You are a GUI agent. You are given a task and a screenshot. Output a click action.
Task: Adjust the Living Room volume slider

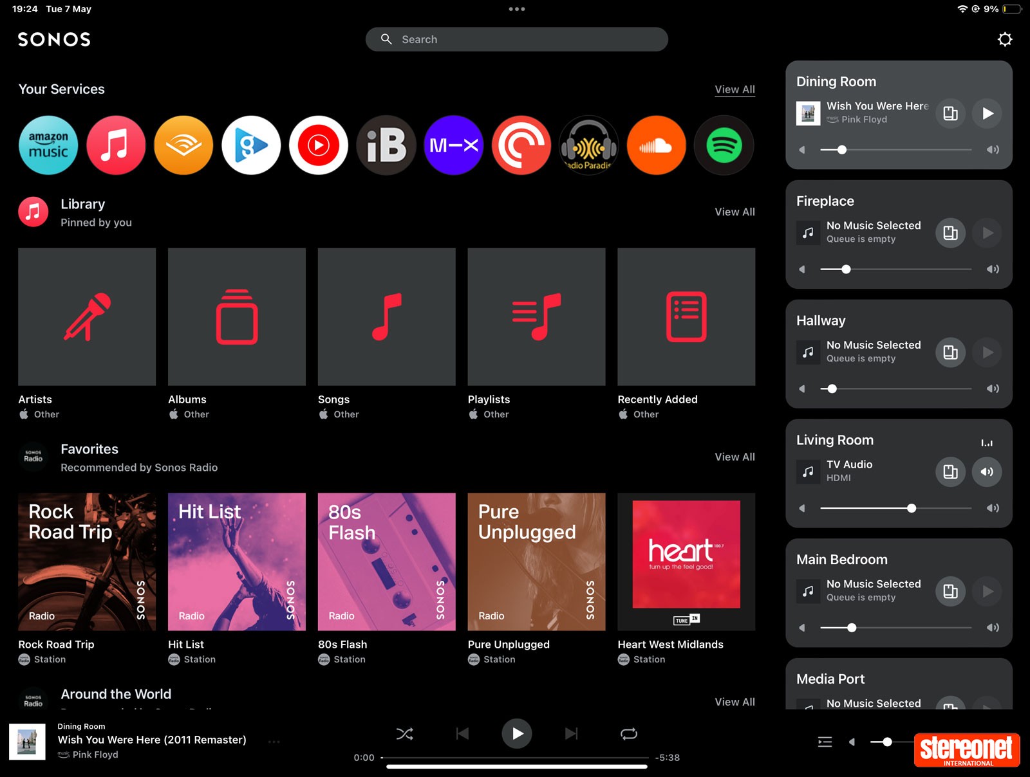tap(895, 508)
